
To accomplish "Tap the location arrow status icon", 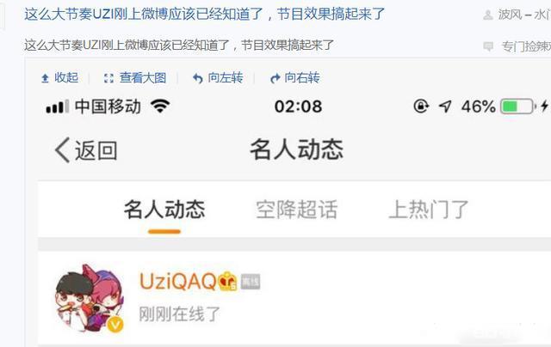I will pos(445,107).
